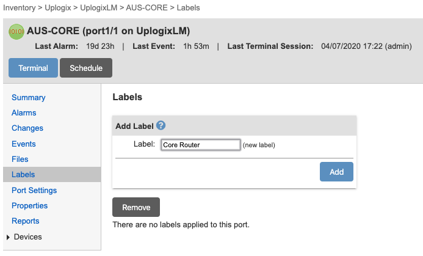
Task: Open the Add Label help icon
Action: [x=161, y=126]
